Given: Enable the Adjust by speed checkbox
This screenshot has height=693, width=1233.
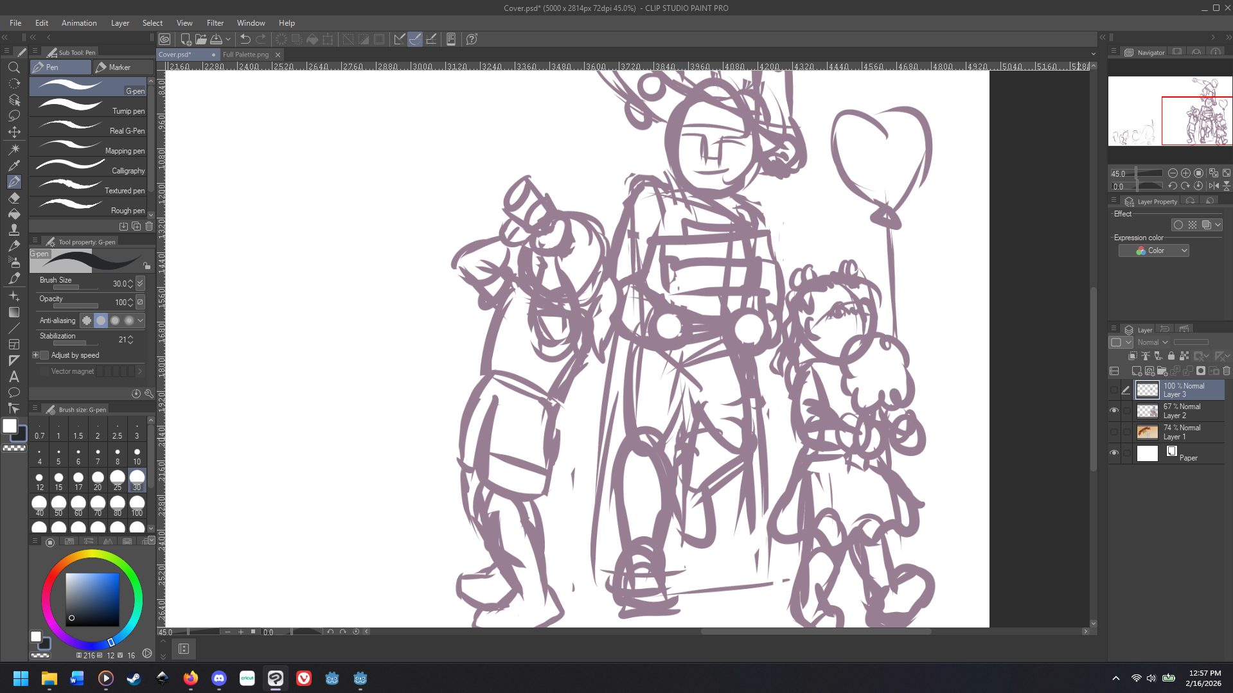Looking at the screenshot, I should click(44, 355).
